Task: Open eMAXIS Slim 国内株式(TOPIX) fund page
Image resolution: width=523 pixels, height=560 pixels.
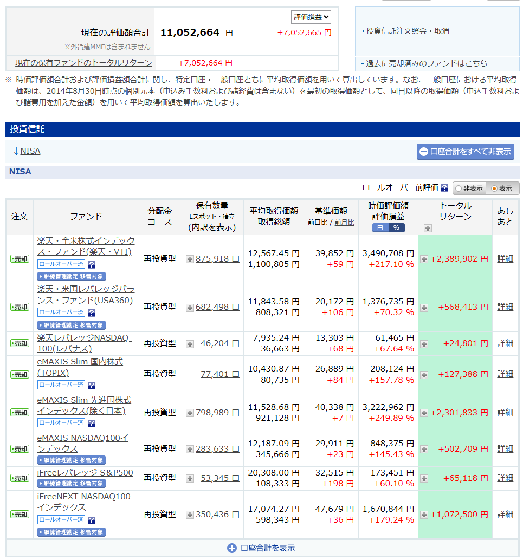Action: (80, 367)
